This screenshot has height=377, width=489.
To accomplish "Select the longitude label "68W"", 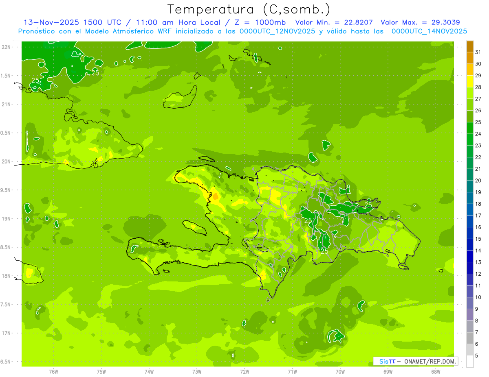I will click(435, 371).
